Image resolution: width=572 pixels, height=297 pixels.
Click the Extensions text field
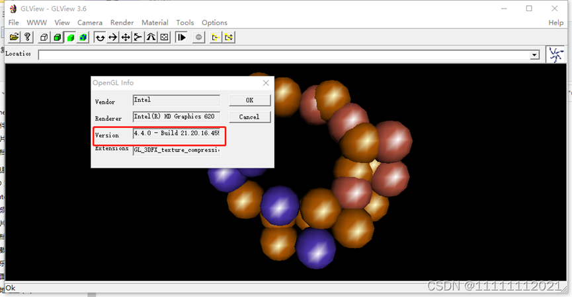176,150
